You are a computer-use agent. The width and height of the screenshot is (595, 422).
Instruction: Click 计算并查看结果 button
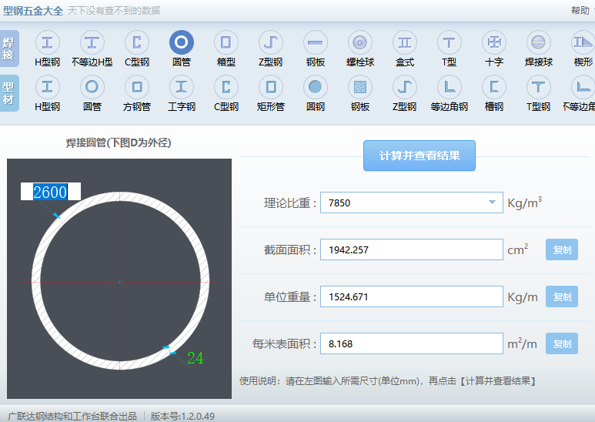420,156
